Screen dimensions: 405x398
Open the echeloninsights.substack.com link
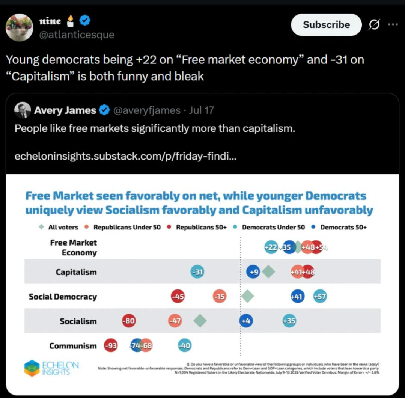point(125,156)
